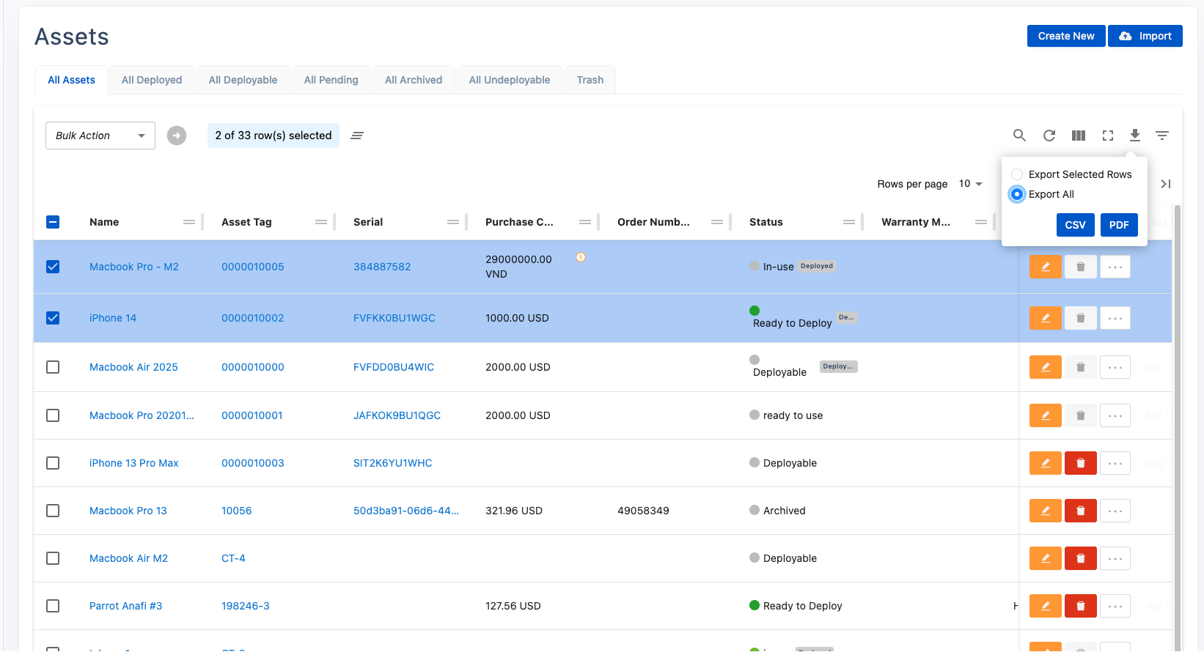Toggle full screen table view
The width and height of the screenshot is (1204, 652).
click(1108, 136)
